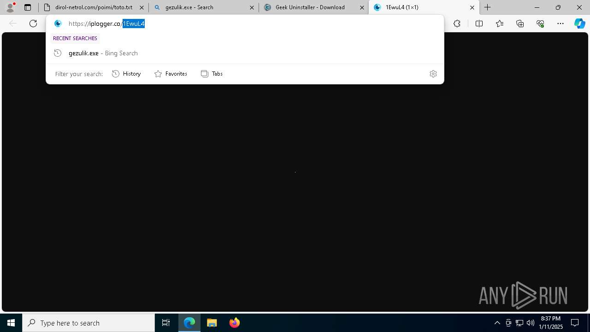Viewport: 590px width, 332px height.
Task: Click Microsoft Edge taskbar icon
Action: click(189, 323)
